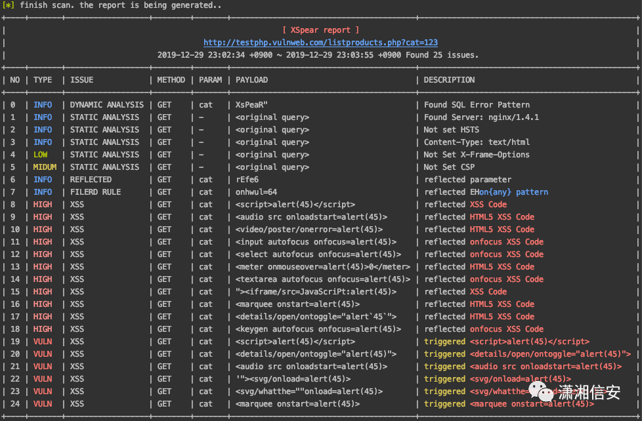Click the METHOD column header
This screenshot has height=421, width=642.
171,80
